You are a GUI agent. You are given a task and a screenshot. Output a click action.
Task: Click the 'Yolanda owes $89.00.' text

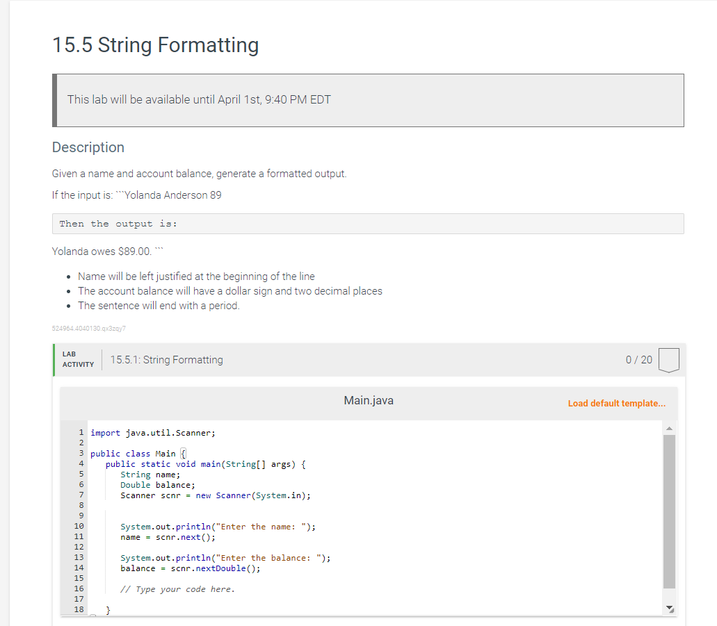[102, 252]
